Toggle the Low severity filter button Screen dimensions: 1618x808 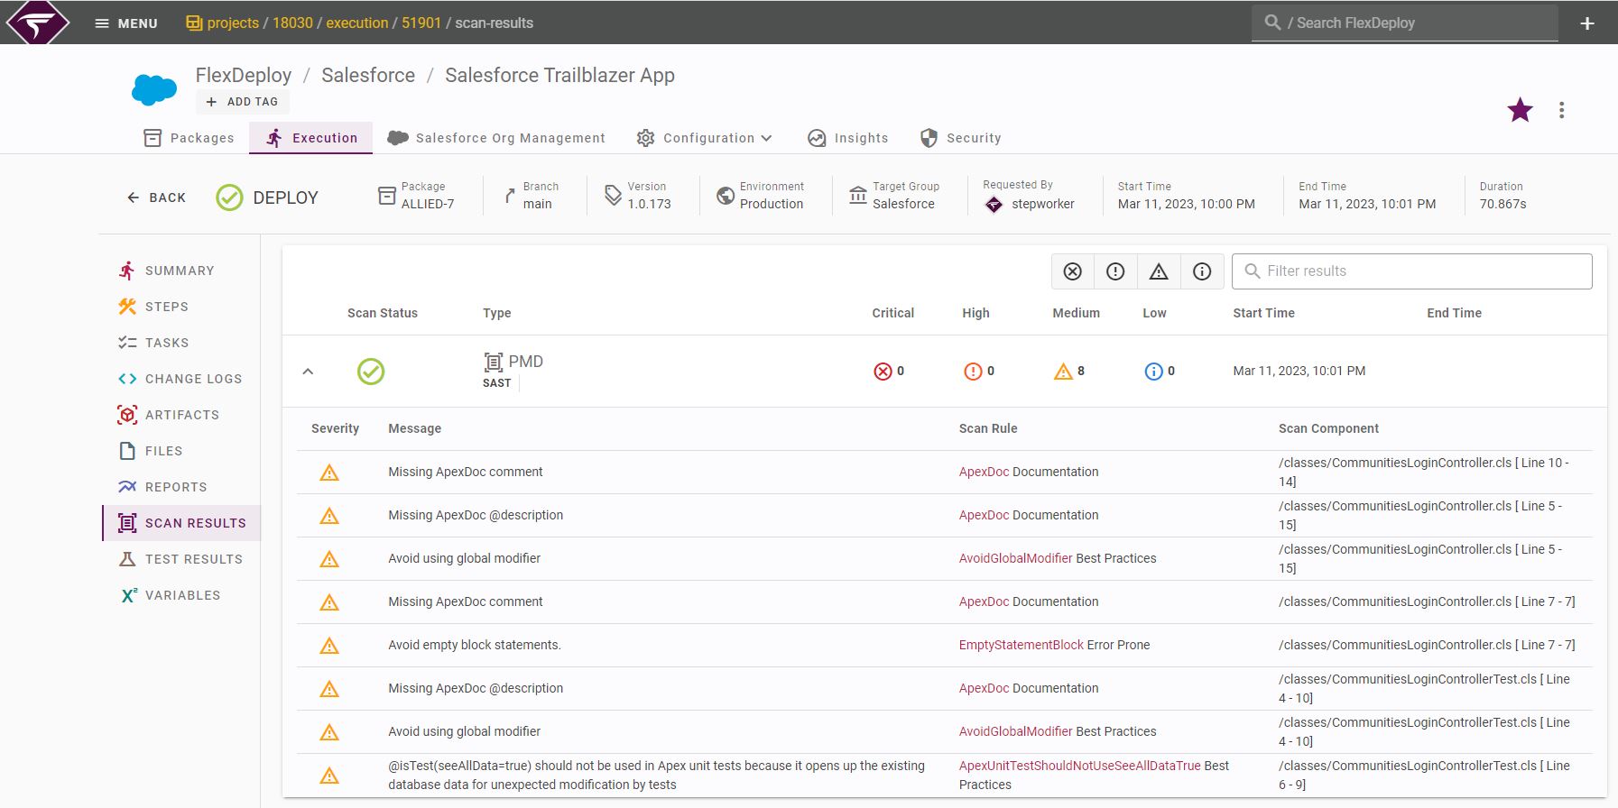click(x=1202, y=271)
